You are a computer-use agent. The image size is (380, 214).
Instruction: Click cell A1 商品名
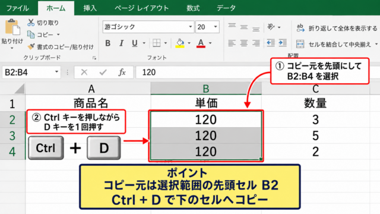click(x=88, y=103)
